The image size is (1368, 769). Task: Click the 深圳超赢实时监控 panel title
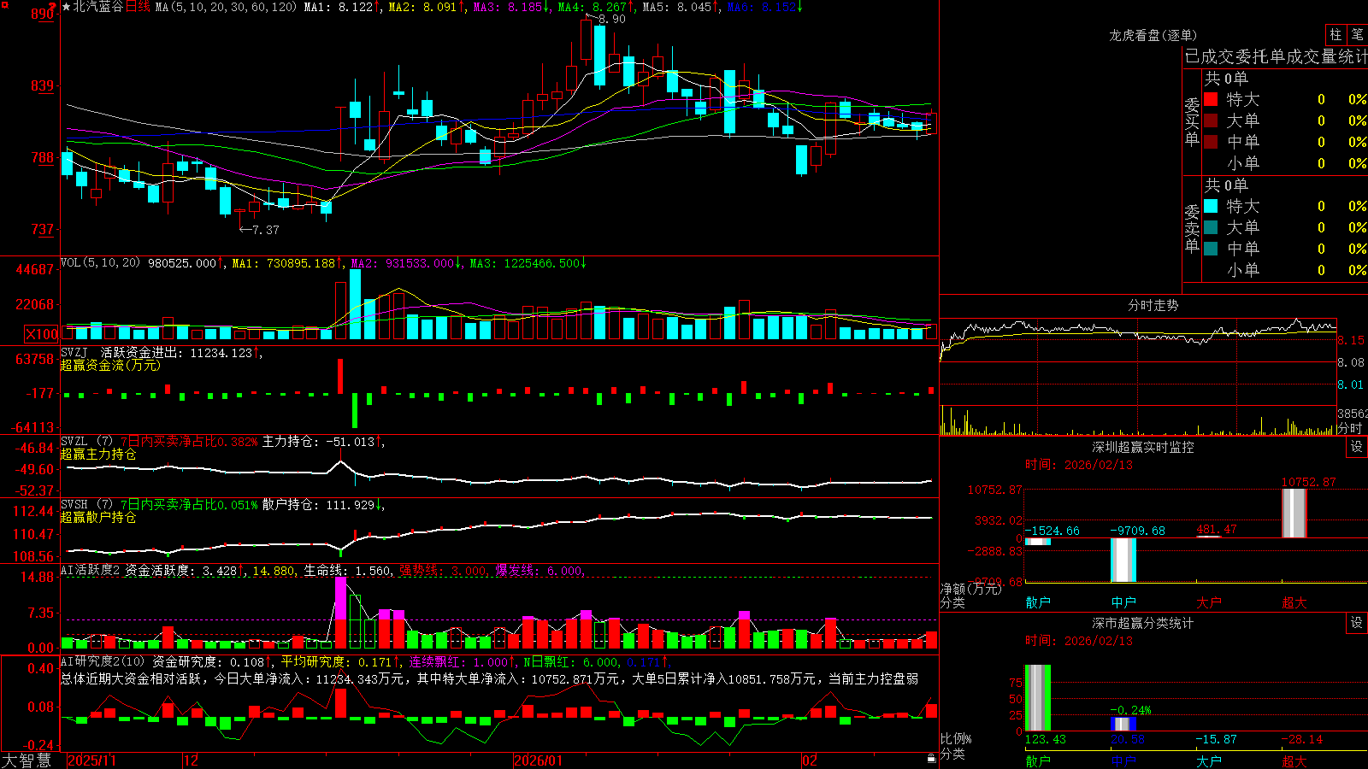1142,447
